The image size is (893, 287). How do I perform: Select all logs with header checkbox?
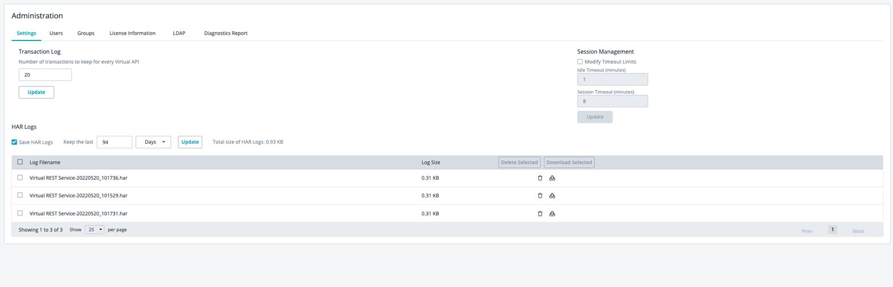coord(20,162)
